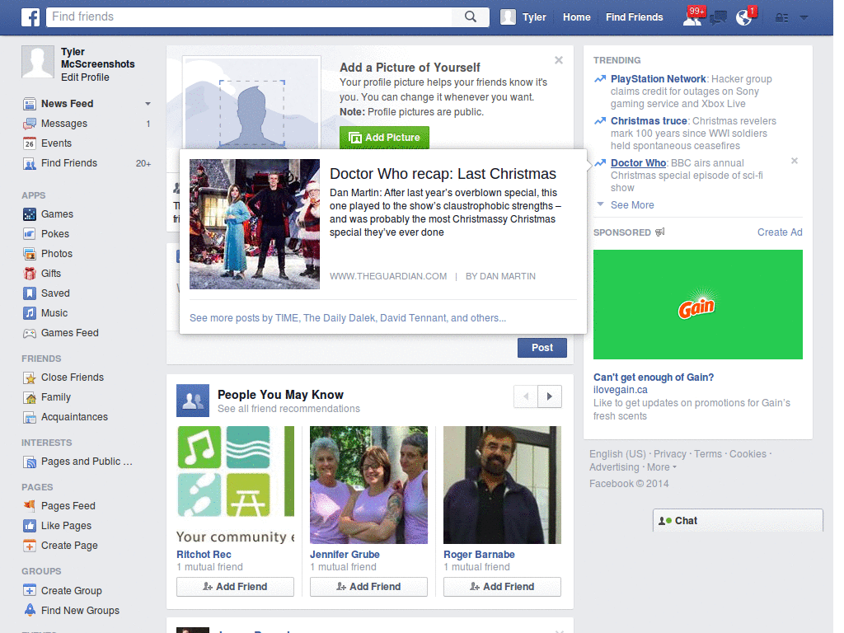Image resolution: width=844 pixels, height=633 pixels.
Task: Open the Gain sponsored ad image
Action: [697, 305]
